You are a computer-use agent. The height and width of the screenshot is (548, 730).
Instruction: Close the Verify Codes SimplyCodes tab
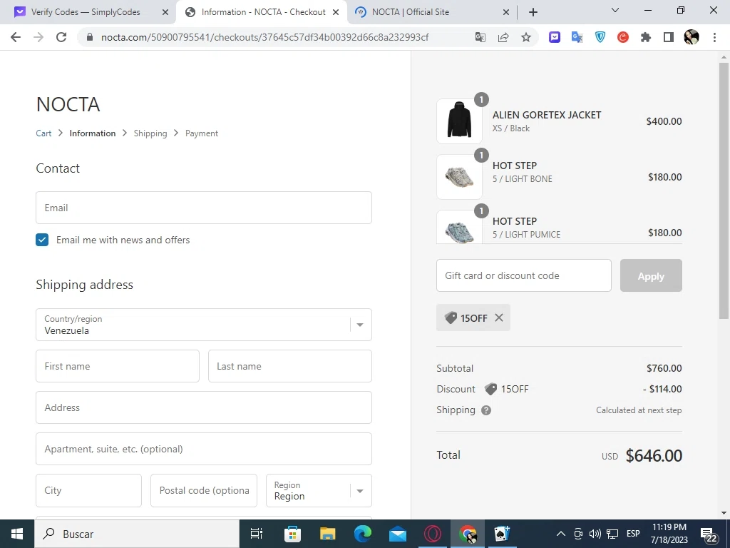[x=165, y=13]
